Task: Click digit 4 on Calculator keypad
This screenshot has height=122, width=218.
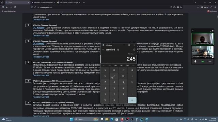Action: coord(105,88)
